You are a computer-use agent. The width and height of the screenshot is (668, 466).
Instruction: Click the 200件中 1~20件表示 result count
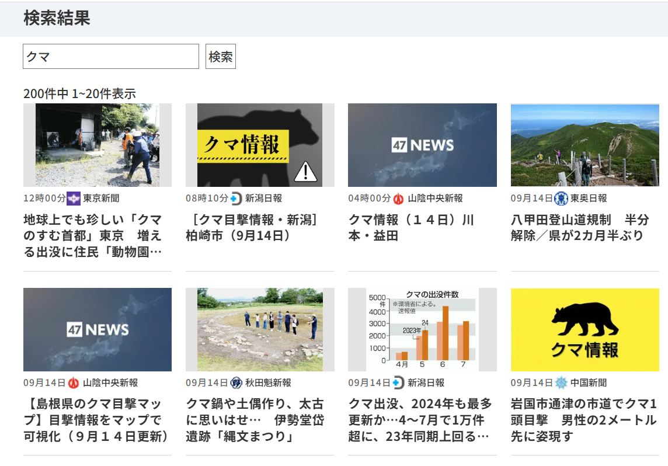point(79,93)
